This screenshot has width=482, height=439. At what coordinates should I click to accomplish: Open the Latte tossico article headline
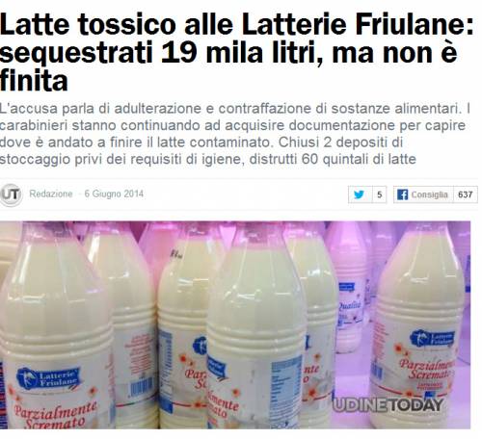tap(237, 52)
